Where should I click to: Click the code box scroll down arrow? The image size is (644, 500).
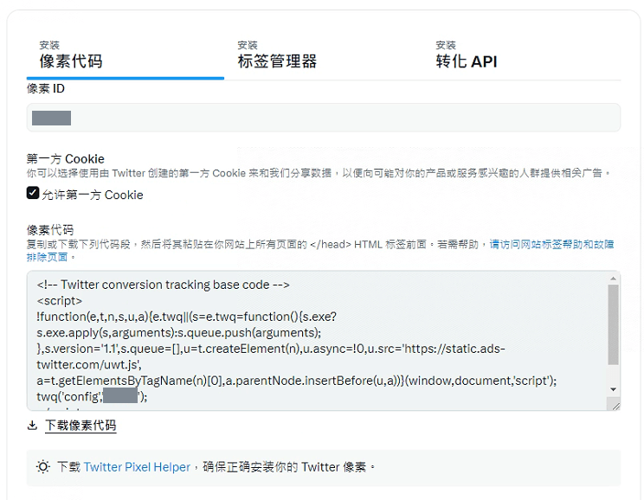pos(613,389)
